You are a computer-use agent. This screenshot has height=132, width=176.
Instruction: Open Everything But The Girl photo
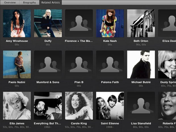48,106
